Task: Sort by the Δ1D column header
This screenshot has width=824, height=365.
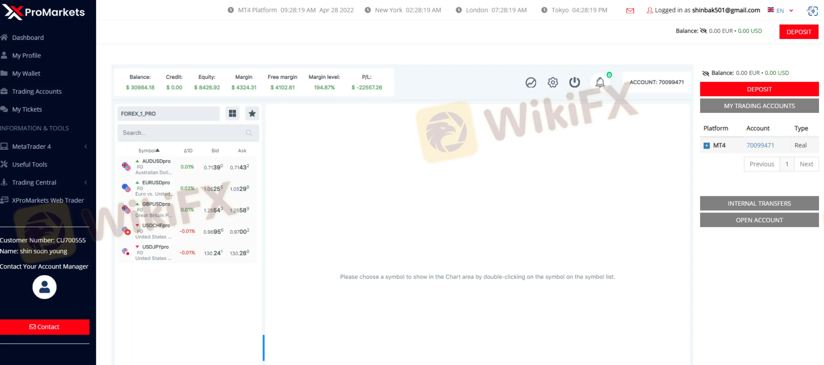Action: (x=188, y=150)
